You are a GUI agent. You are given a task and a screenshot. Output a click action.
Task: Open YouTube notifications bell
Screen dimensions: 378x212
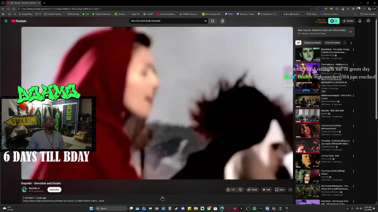pyautogui.click(x=360, y=21)
